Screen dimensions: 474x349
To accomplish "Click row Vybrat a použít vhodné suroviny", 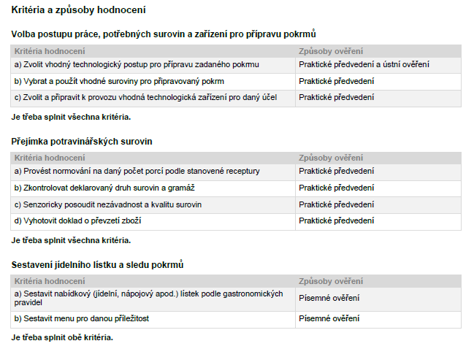I will [x=236, y=82].
